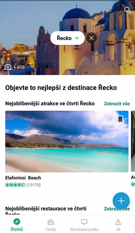Open Elafonissi Beach title link
The width and height of the screenshot is (135, 233).
click(23, 178)
